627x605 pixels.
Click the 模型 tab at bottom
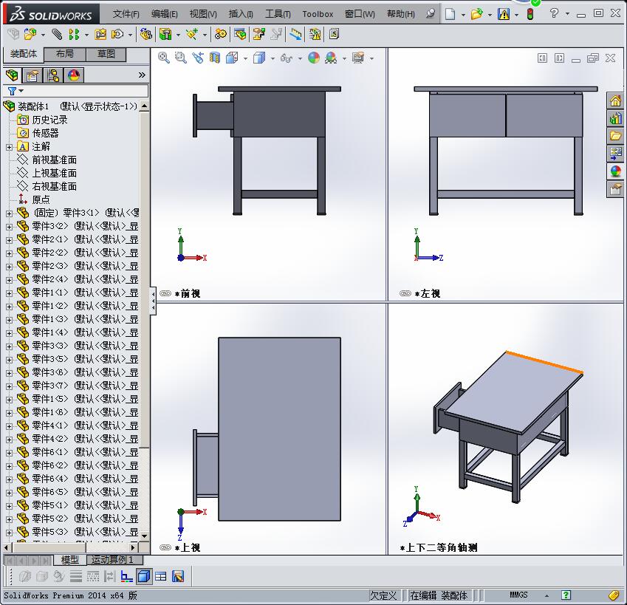pyautogui.click(x=70, y=560)
